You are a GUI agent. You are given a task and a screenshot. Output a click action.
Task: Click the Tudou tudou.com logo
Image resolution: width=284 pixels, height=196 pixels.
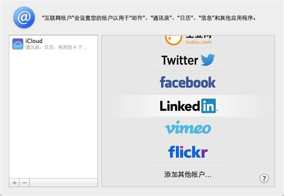point(188,40)
